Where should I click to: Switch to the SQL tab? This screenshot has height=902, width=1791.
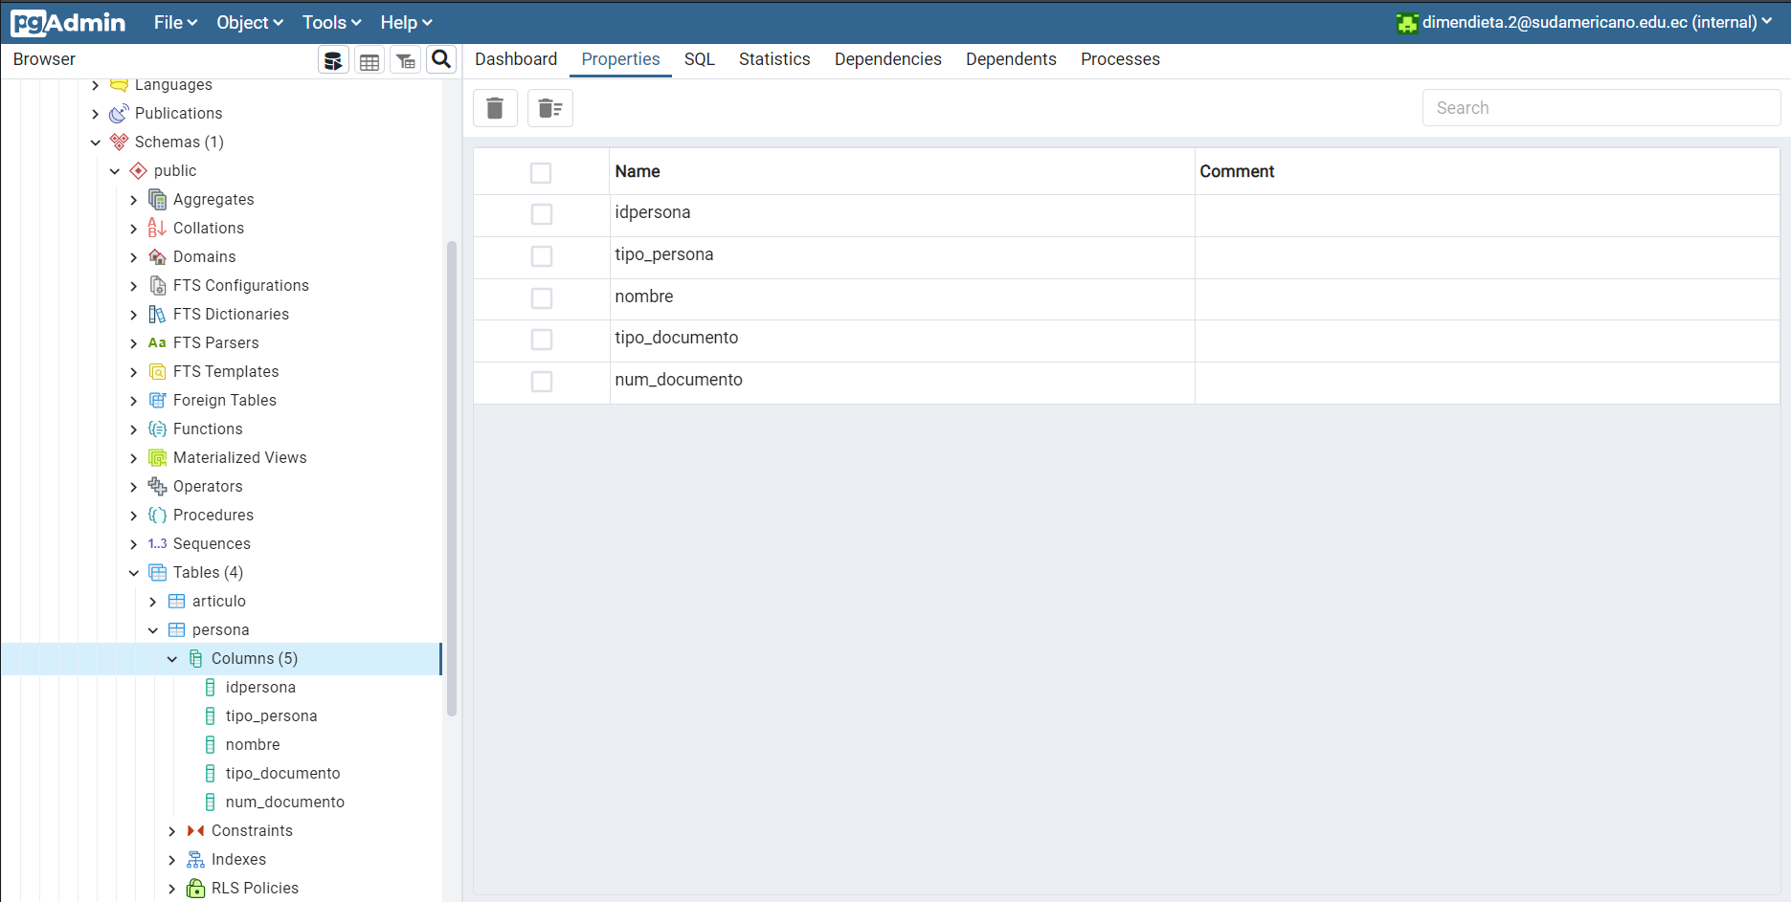click(x=699, y=59)
